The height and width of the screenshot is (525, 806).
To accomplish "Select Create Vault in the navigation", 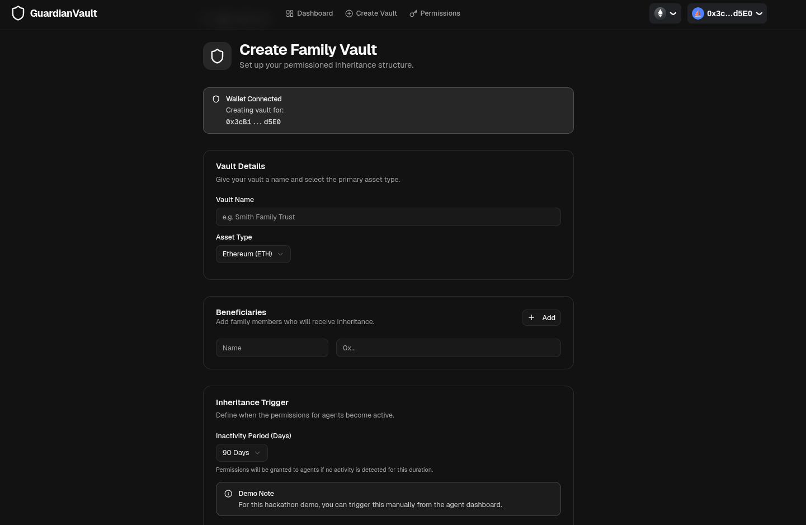I will point(376,13).
